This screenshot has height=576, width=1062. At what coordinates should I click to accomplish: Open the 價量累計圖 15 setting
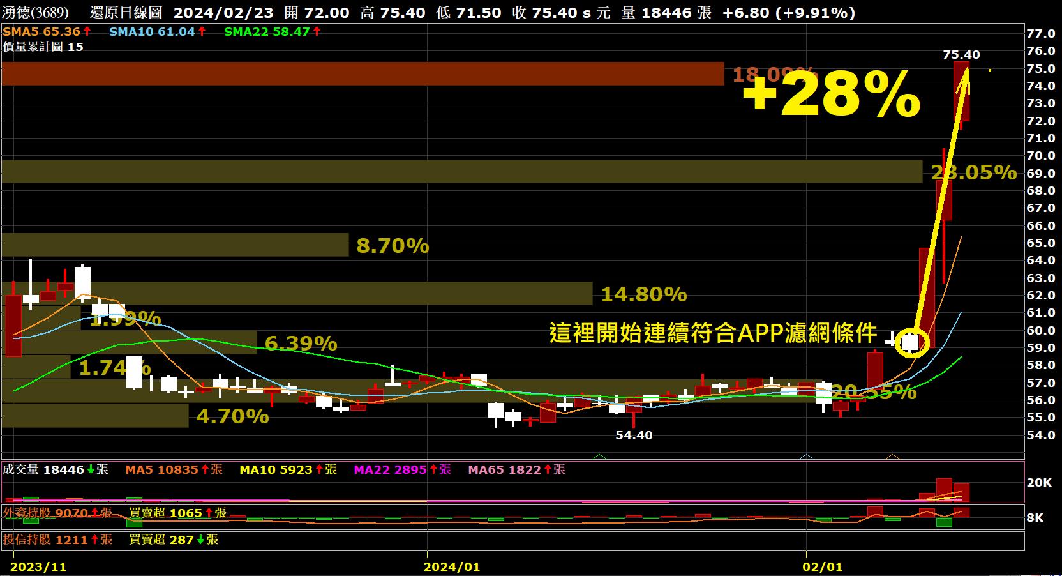pyautogui.click(x=43, y=47)
